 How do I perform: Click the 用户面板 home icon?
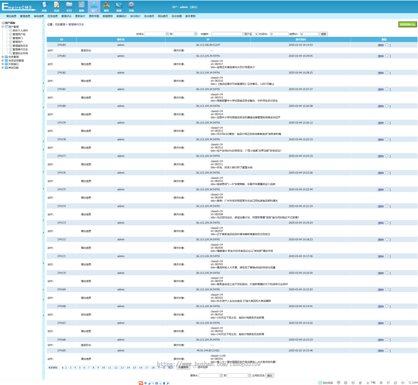3,23
